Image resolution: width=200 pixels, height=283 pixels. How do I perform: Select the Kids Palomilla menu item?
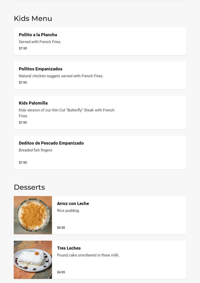33,103
